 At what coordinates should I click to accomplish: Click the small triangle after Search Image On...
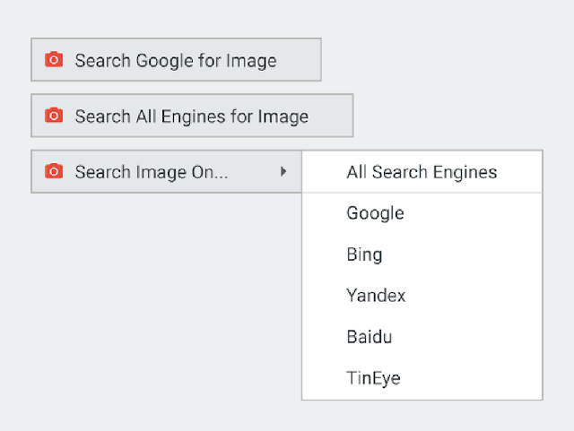pos(283,171)
